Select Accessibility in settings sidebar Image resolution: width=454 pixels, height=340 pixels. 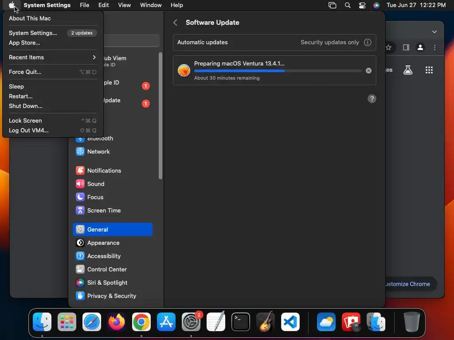[112, 256]
